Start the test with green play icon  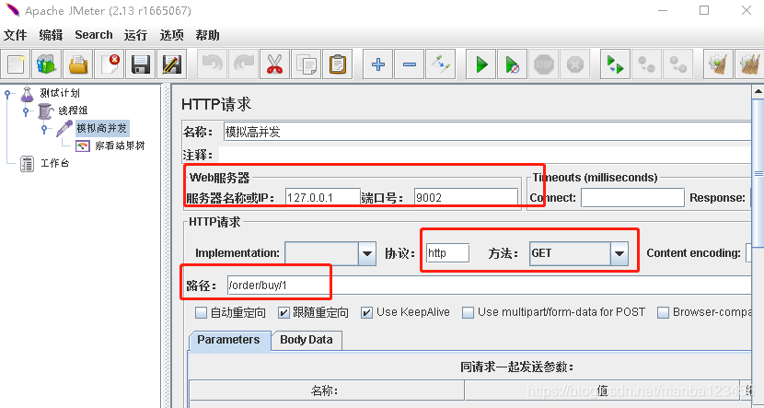pyautogui.click(x=481, y=64)
